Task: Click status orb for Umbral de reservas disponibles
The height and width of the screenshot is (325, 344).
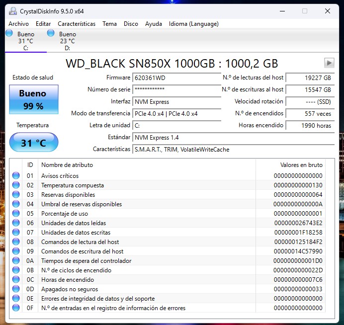Action: [x=16, y=204]
